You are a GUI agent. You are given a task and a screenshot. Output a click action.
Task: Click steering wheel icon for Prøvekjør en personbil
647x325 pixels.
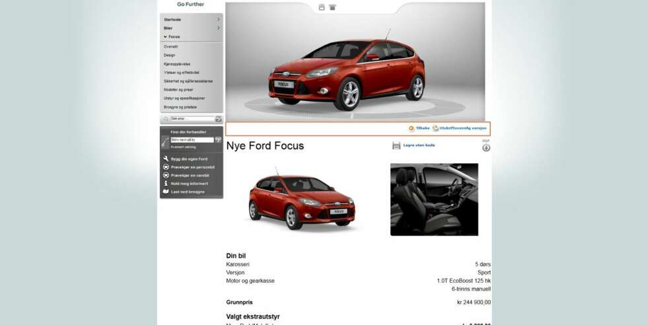pyautogui.click(x=166, y=167)
